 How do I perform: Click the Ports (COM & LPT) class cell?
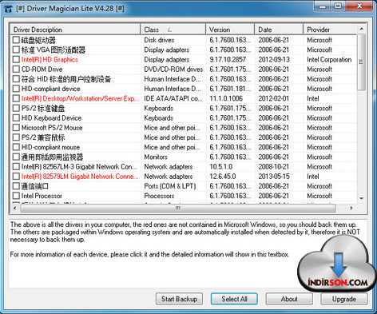(x=170, y=186)
